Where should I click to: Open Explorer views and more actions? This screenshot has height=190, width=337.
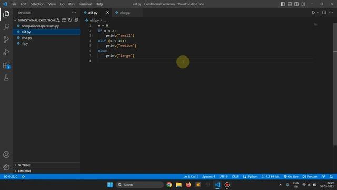[x=74, y=13]
